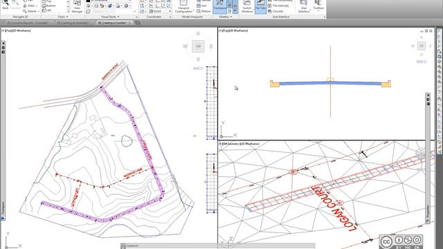This screenshot has height=249, width=443.
Task: Click the command line input bar
Action: click(217, 246)
